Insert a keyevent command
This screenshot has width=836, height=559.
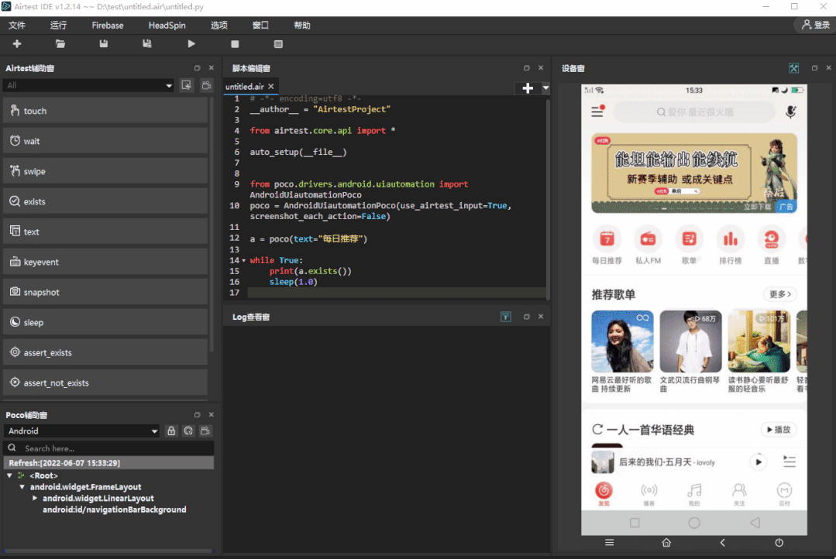point(105,262)
